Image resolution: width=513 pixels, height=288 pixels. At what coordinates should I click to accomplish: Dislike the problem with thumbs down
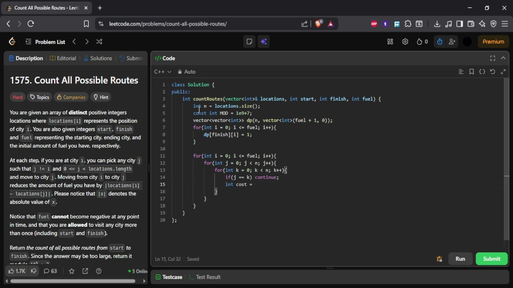34,271
